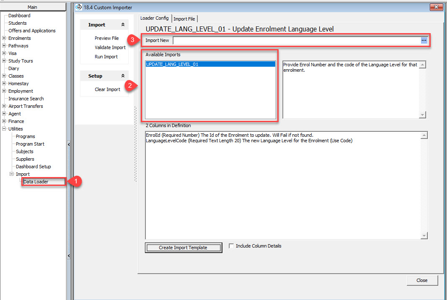Click the Import New input field
The height and width of the screenshot is (300, 447).
tap(296, 40)
